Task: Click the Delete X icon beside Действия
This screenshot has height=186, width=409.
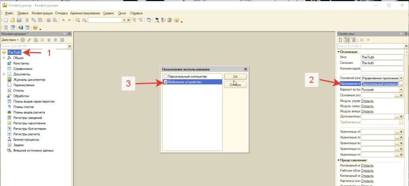Action: (x=42, y=40)
